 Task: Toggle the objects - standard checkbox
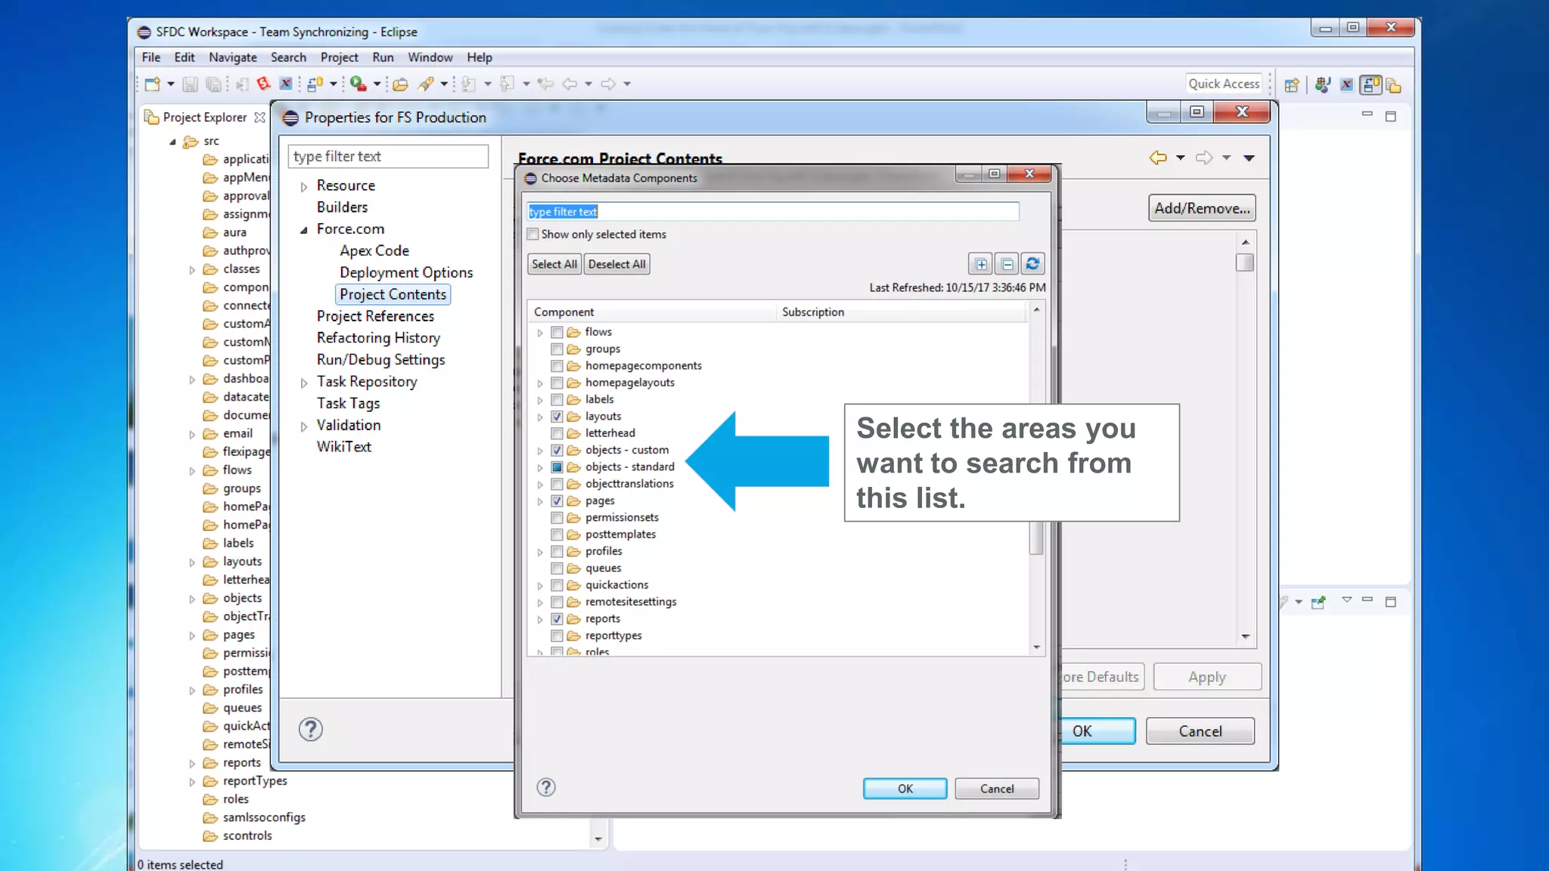click(557, 467)
